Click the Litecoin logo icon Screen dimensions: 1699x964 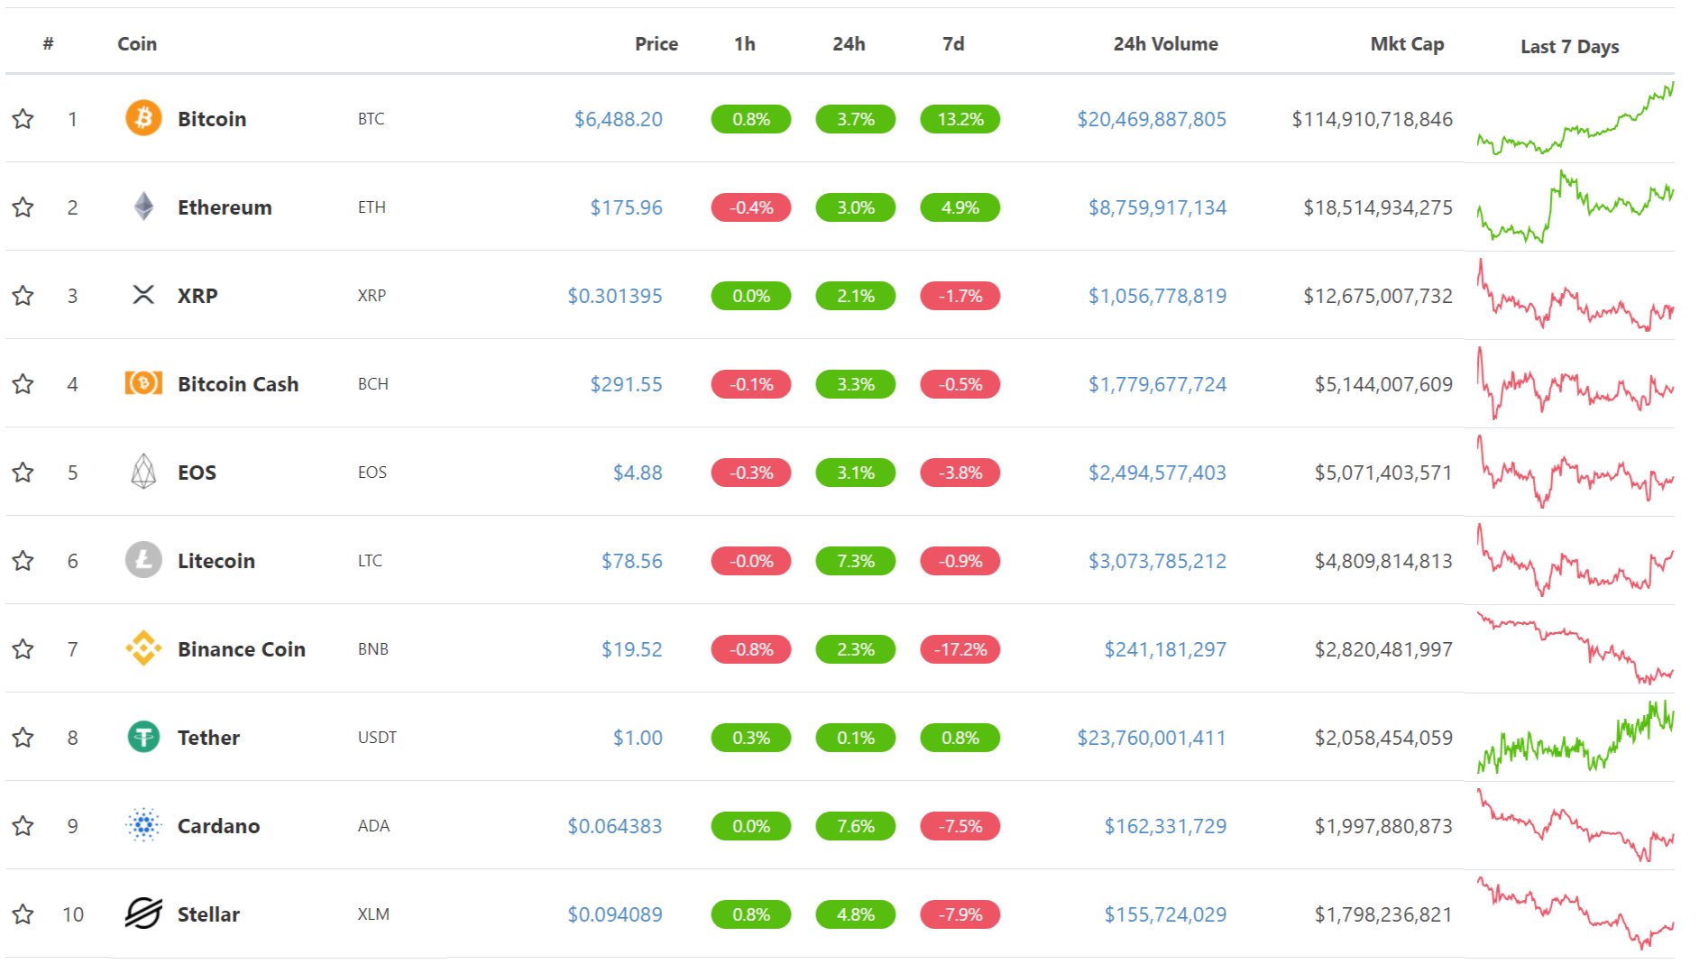click(143, 560)
